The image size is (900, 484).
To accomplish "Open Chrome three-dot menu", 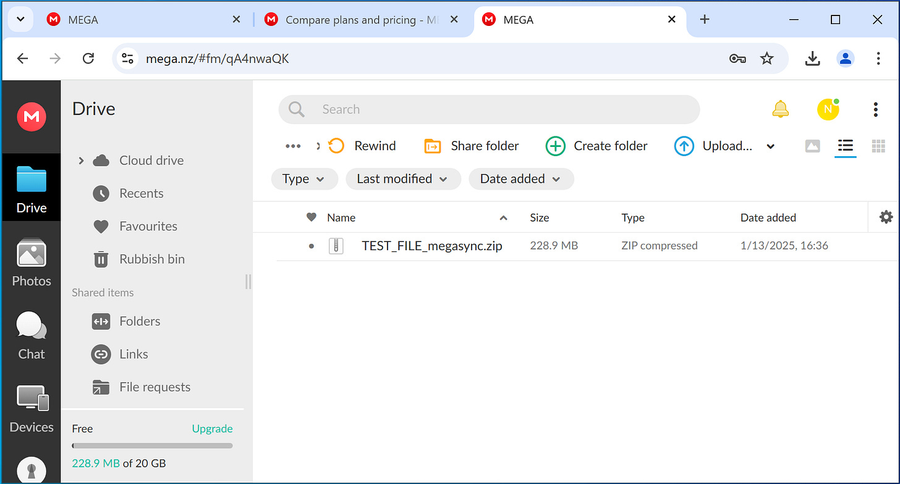I will (x=878, y=59).
